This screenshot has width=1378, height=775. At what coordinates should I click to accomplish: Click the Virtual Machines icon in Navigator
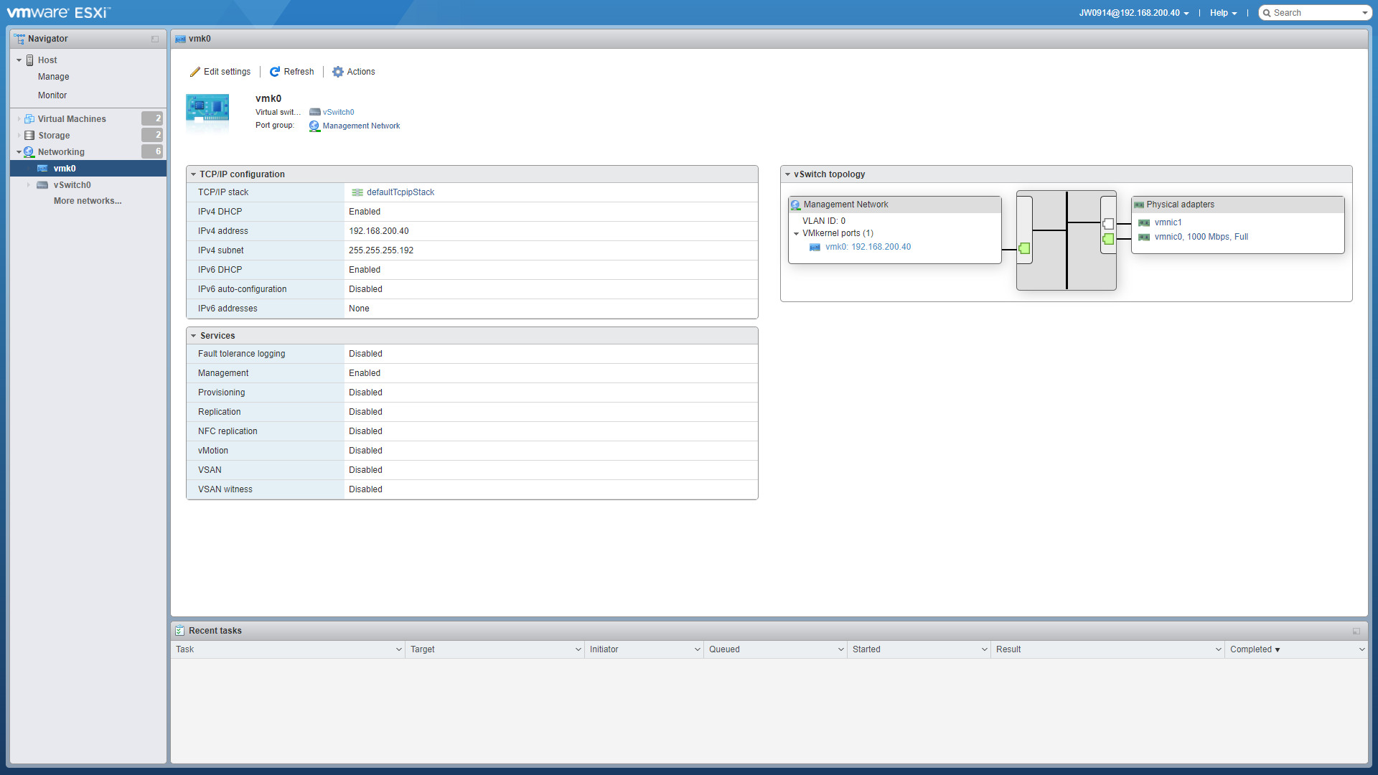click(29, 119)
